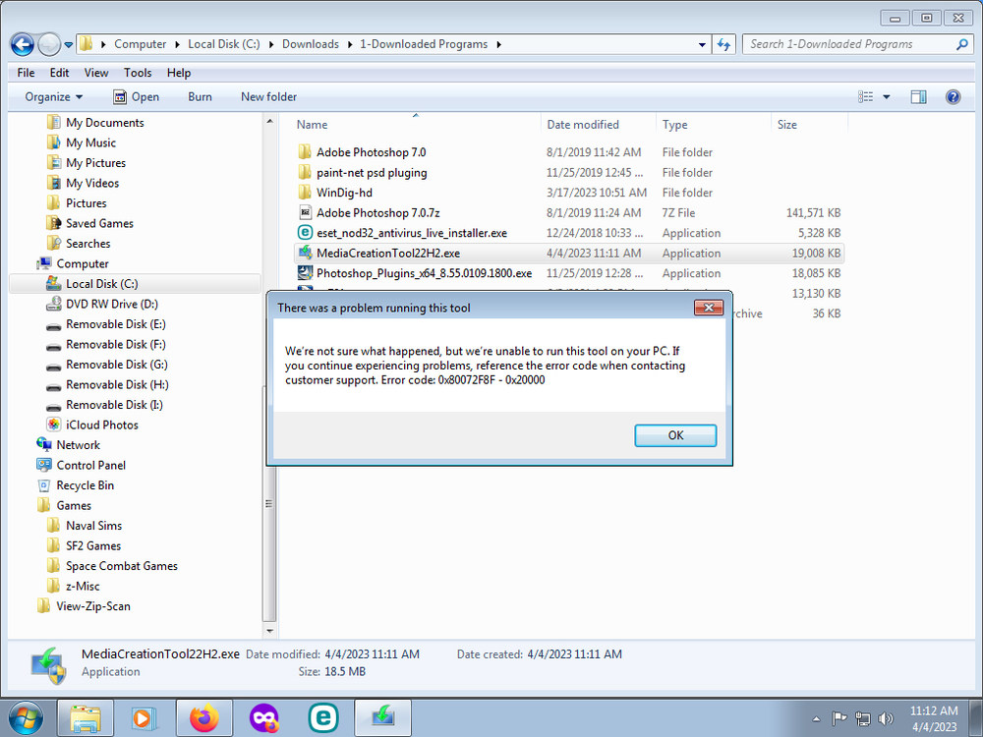The height and width of the screenshot is (737, 983).
Task: Click Downloads in the address breadcrumb
Action: [x=311, y=44]
